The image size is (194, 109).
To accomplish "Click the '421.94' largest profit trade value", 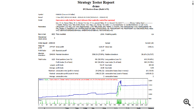I will pos(102,65).
